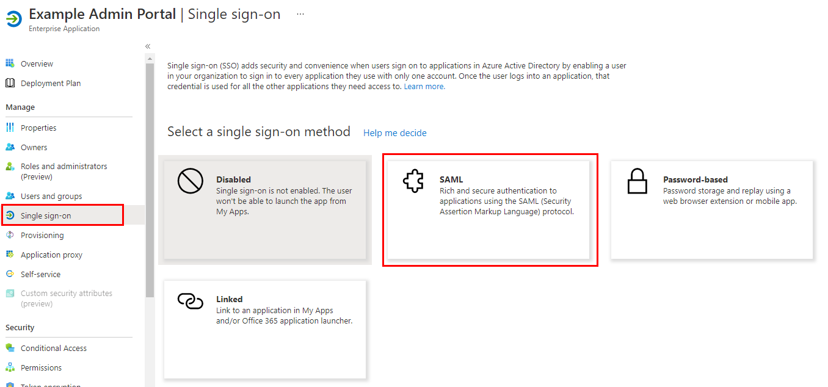Image resolution: width=828 pixels, height=387 pixels.
Task: Click the Owners people icon
Action: tap(10, 147)
